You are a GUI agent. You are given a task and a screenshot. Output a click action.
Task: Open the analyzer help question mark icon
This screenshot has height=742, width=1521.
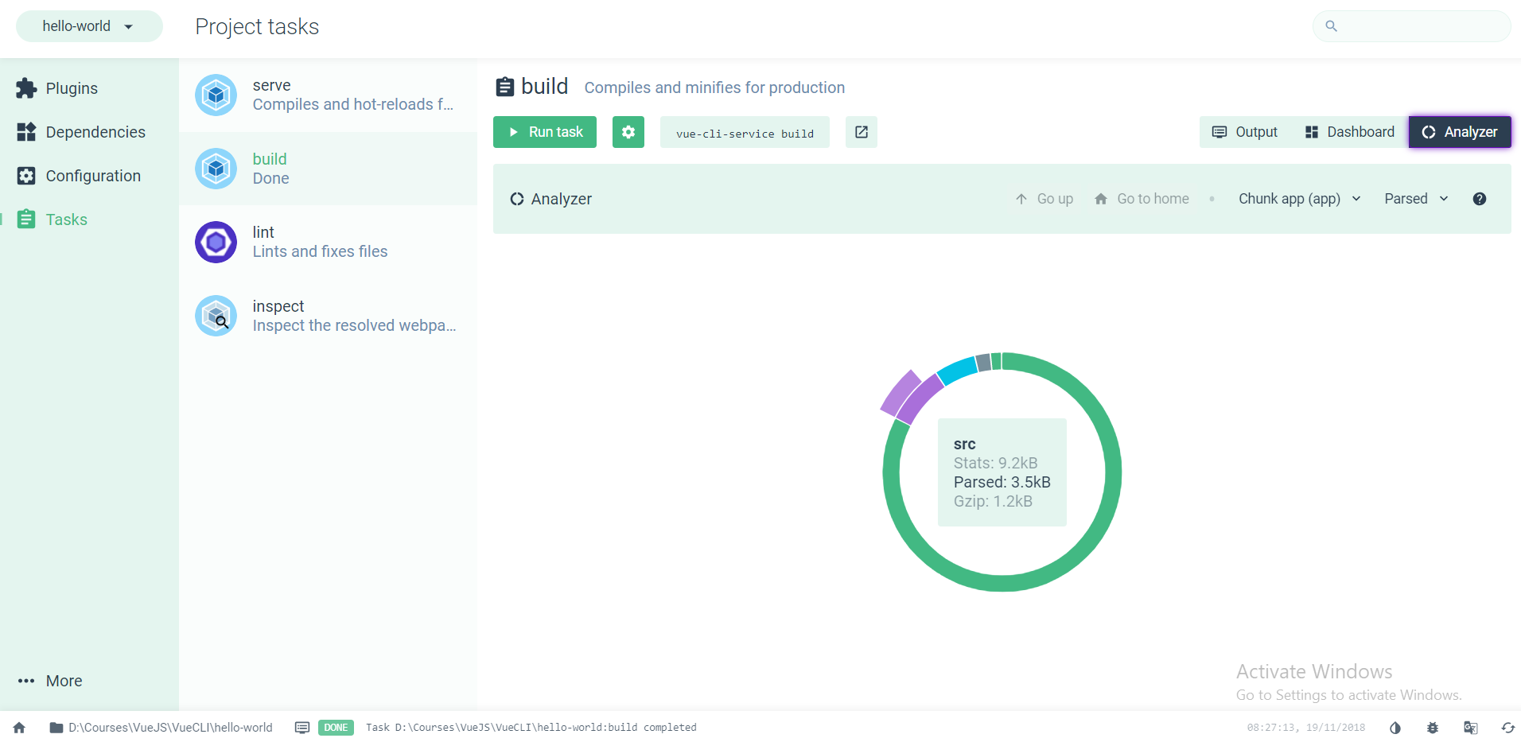(x=1479, y=199)
